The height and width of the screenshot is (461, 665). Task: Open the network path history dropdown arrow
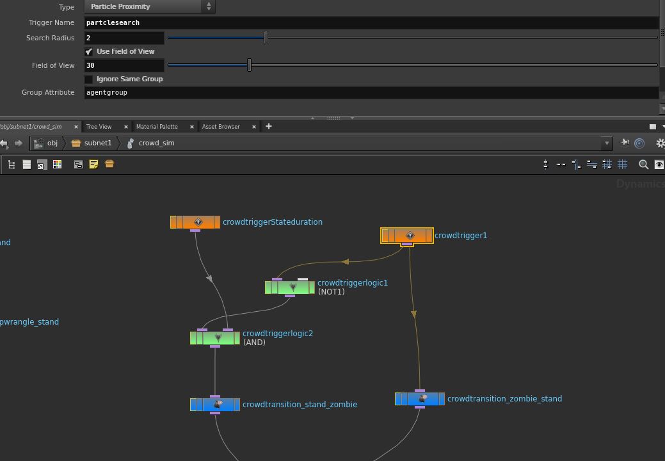coord(607,143)
